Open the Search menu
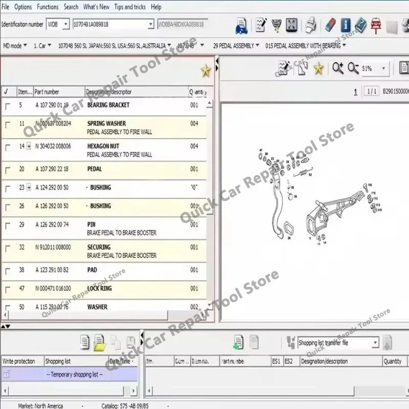This screenshot has width=409, height=409. 71,7
